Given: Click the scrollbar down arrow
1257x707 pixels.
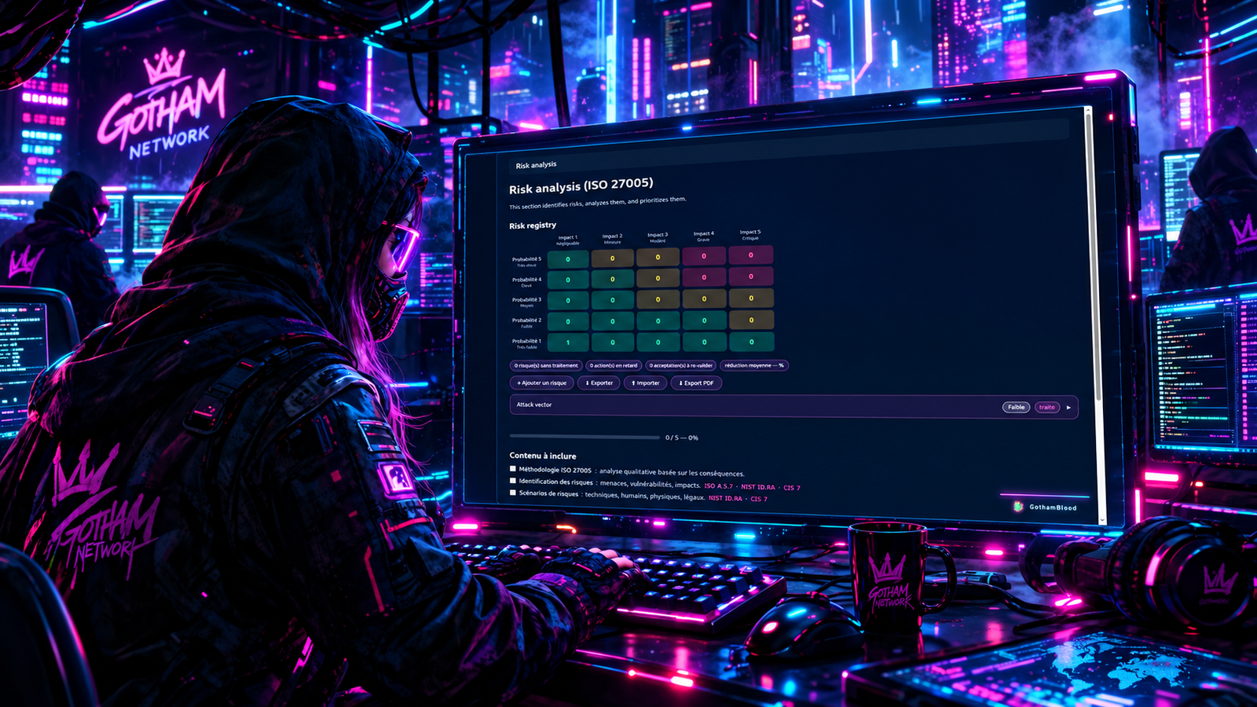Looking at the screenshot, I should click(1101, 519).
